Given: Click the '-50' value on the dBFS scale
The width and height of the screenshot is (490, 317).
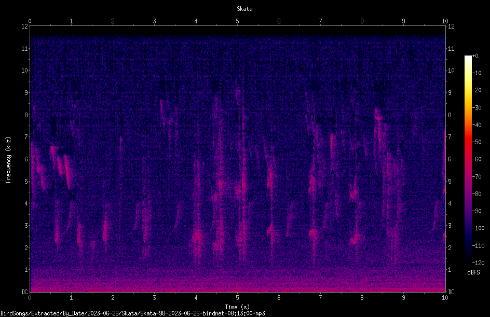Looking at the screenshot, I should (x=477, y=142).
